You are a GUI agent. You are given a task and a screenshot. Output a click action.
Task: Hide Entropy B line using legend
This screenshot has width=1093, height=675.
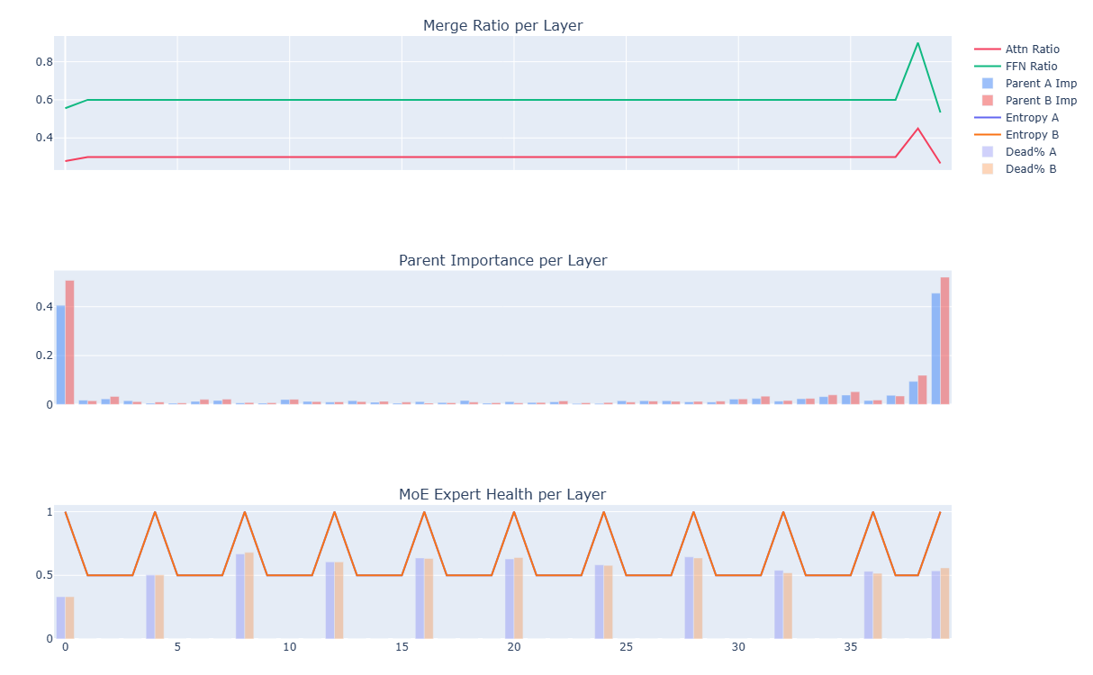pyautogui.click(x=1032, y=135)
